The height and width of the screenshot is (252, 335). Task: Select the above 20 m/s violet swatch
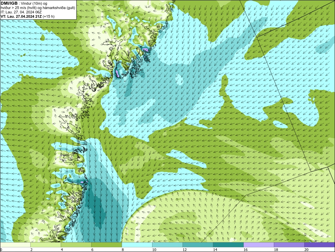pos(320,245)
